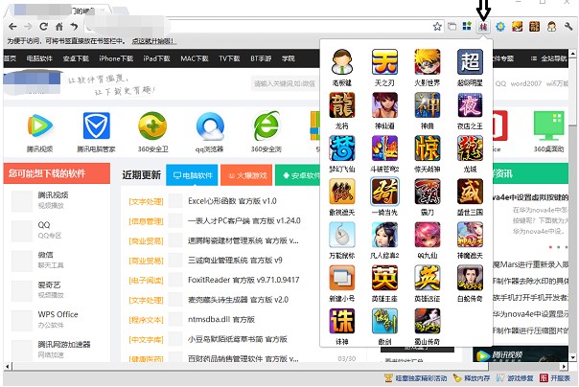Open the 诛神 game icon
The width and height of the screenshot is (579, 387).
point(342,321)
